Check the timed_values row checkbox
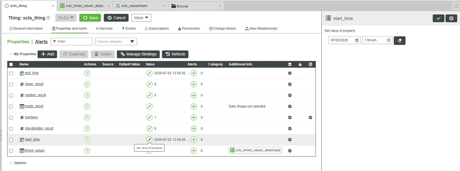The height and width of the screenshot is (171, 460). click(x=11, y=151)
